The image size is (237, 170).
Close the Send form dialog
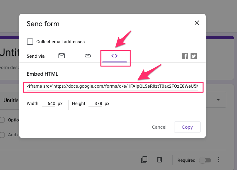(x=197, y=23)
